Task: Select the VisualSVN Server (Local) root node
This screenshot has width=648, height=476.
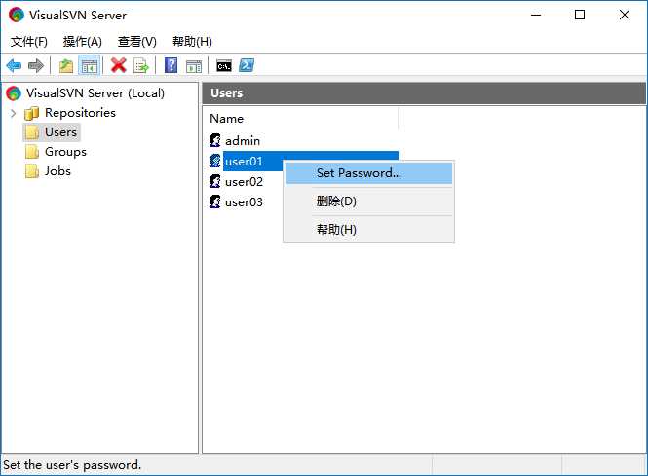Action: [x=95, y=93]
